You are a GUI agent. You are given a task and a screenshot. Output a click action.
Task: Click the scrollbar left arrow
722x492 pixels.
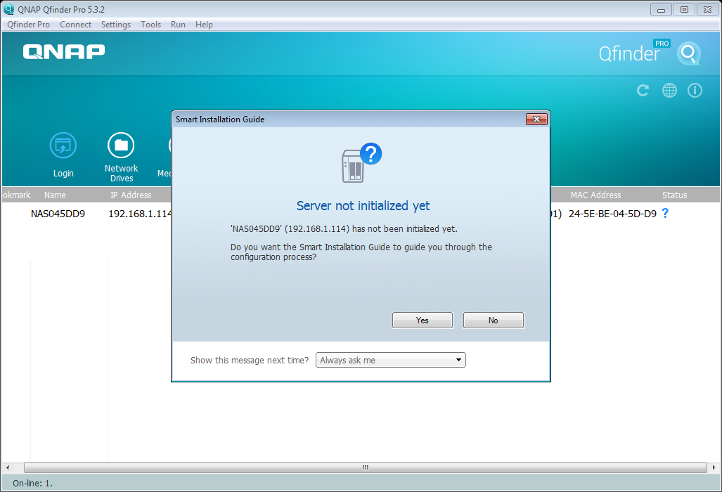tap(8, 467)
